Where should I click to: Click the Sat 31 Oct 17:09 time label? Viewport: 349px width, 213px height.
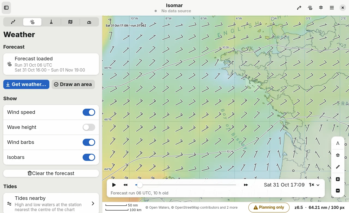pos(284,185)
